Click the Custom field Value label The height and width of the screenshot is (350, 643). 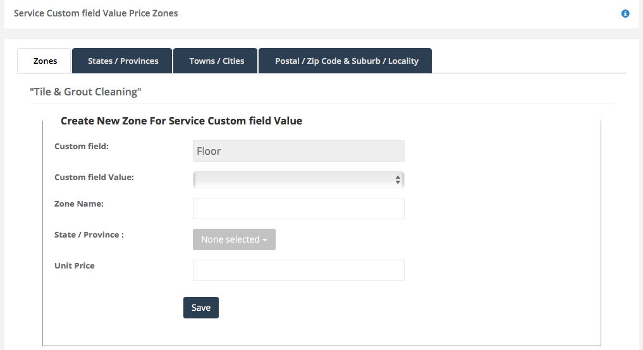94,178
